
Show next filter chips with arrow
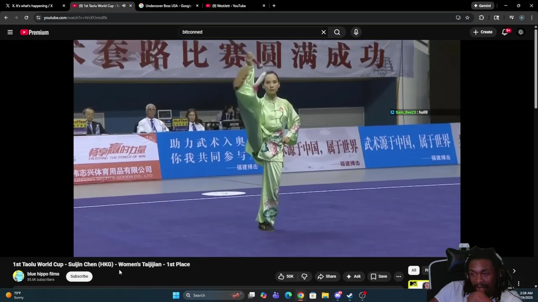(514, 271)
